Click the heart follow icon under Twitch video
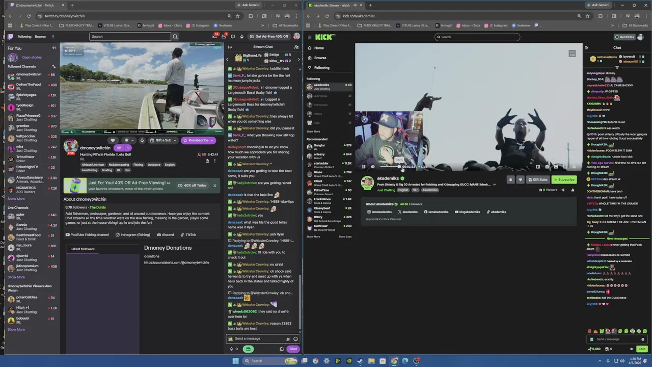The height and width of the screenshot is (367, 652). [x=113, y=140]
